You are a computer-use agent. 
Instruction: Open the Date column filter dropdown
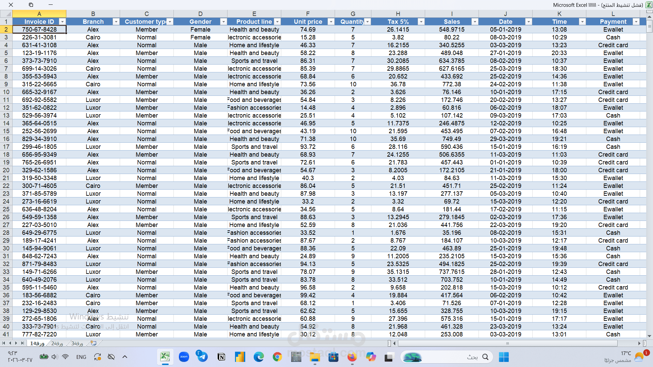529,22
